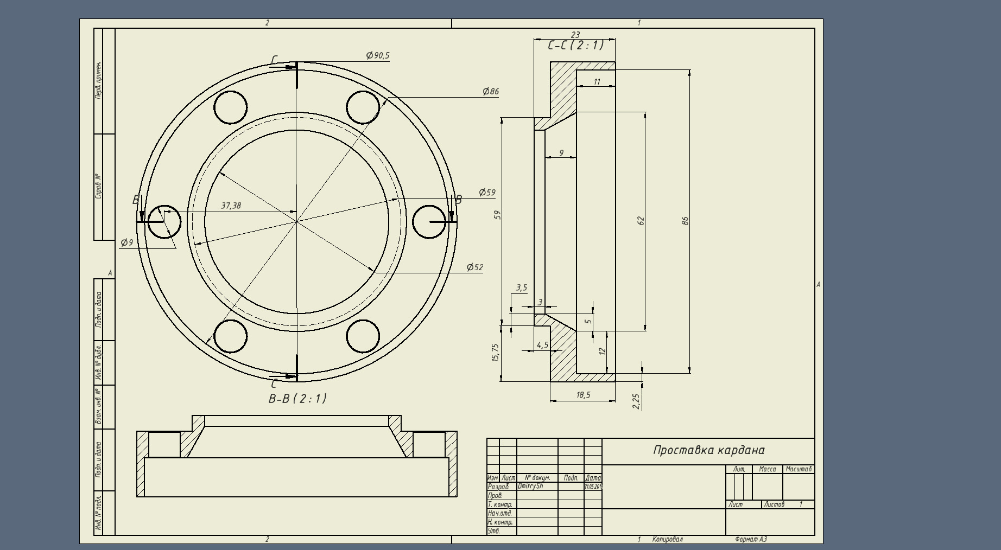This screenshot has width=1001, height=550.
Task: Click the 4,5 dimension value
Action: 542,345
